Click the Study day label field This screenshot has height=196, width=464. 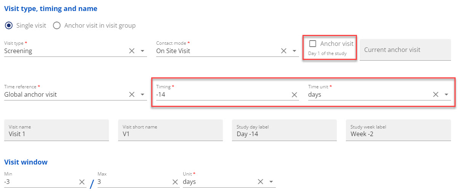[x=284, y=130]
